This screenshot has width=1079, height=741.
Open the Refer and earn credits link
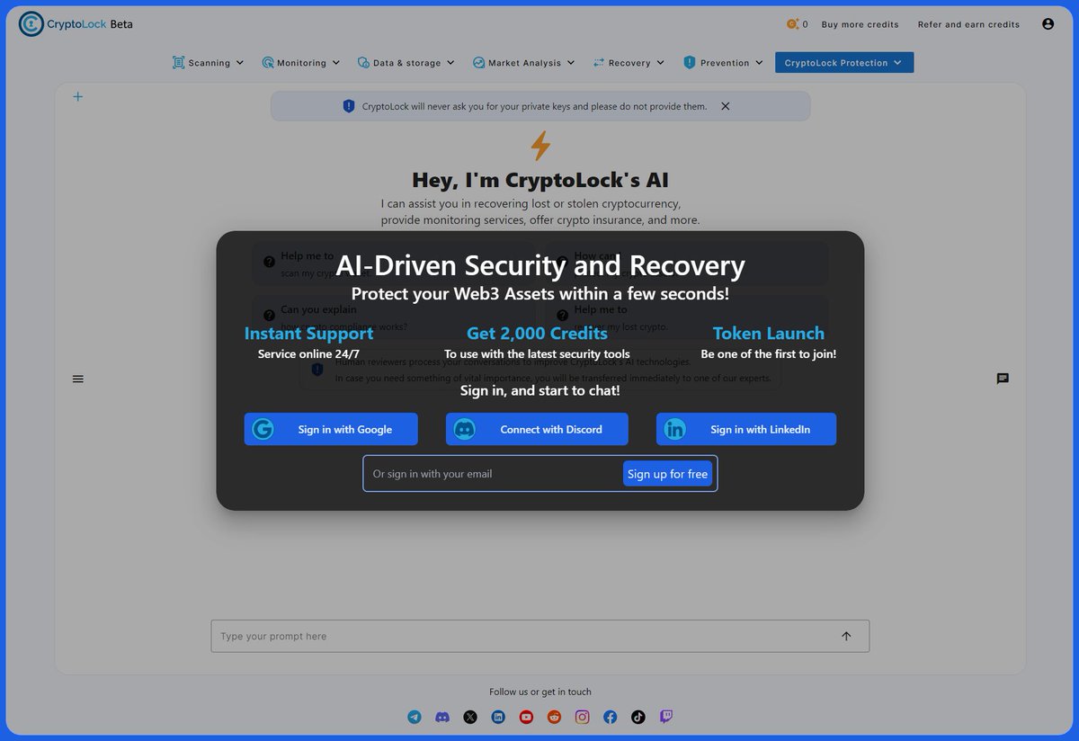click(x=968, y=24)
